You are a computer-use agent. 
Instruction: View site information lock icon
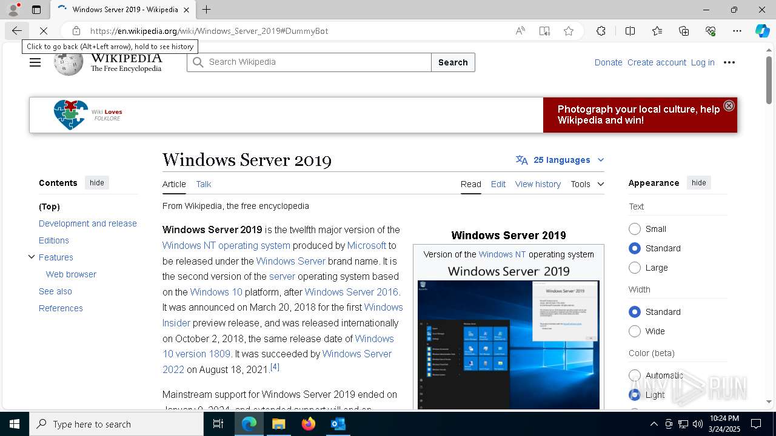click(x=76, y=31)
